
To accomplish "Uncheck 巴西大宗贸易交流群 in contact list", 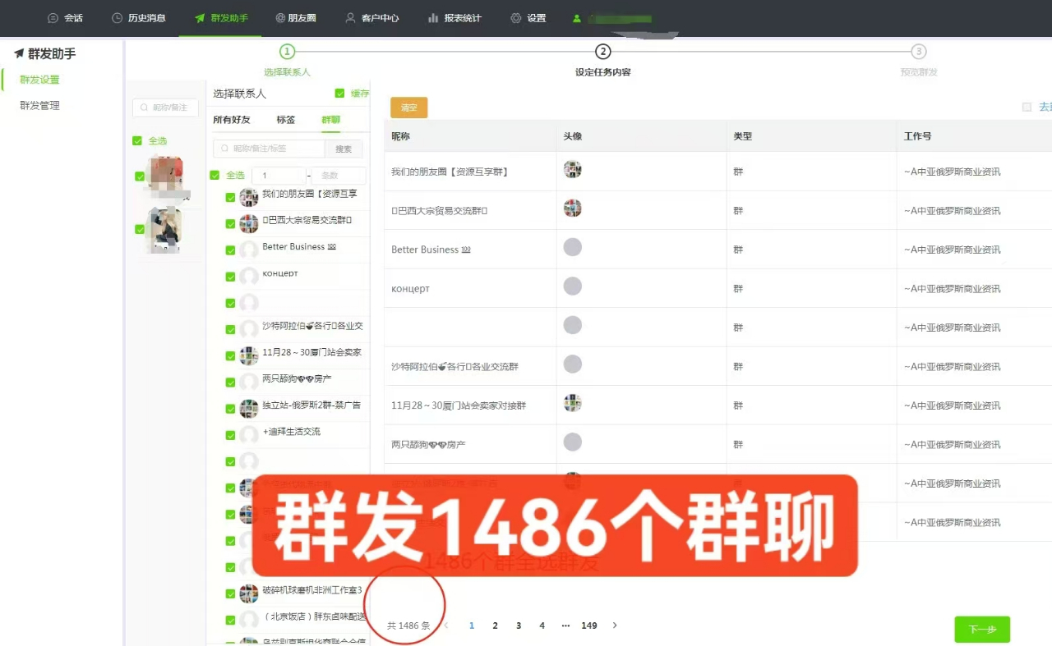I will (x=230, y=224).
